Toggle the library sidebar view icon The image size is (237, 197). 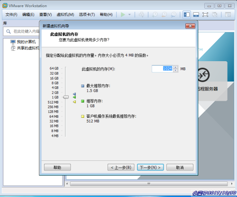coord(187,15)
